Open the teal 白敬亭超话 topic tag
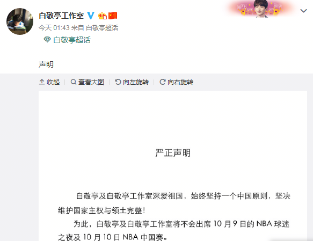 (x=72, y=40)
